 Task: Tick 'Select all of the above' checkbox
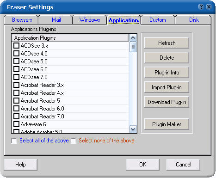point(14,141)
